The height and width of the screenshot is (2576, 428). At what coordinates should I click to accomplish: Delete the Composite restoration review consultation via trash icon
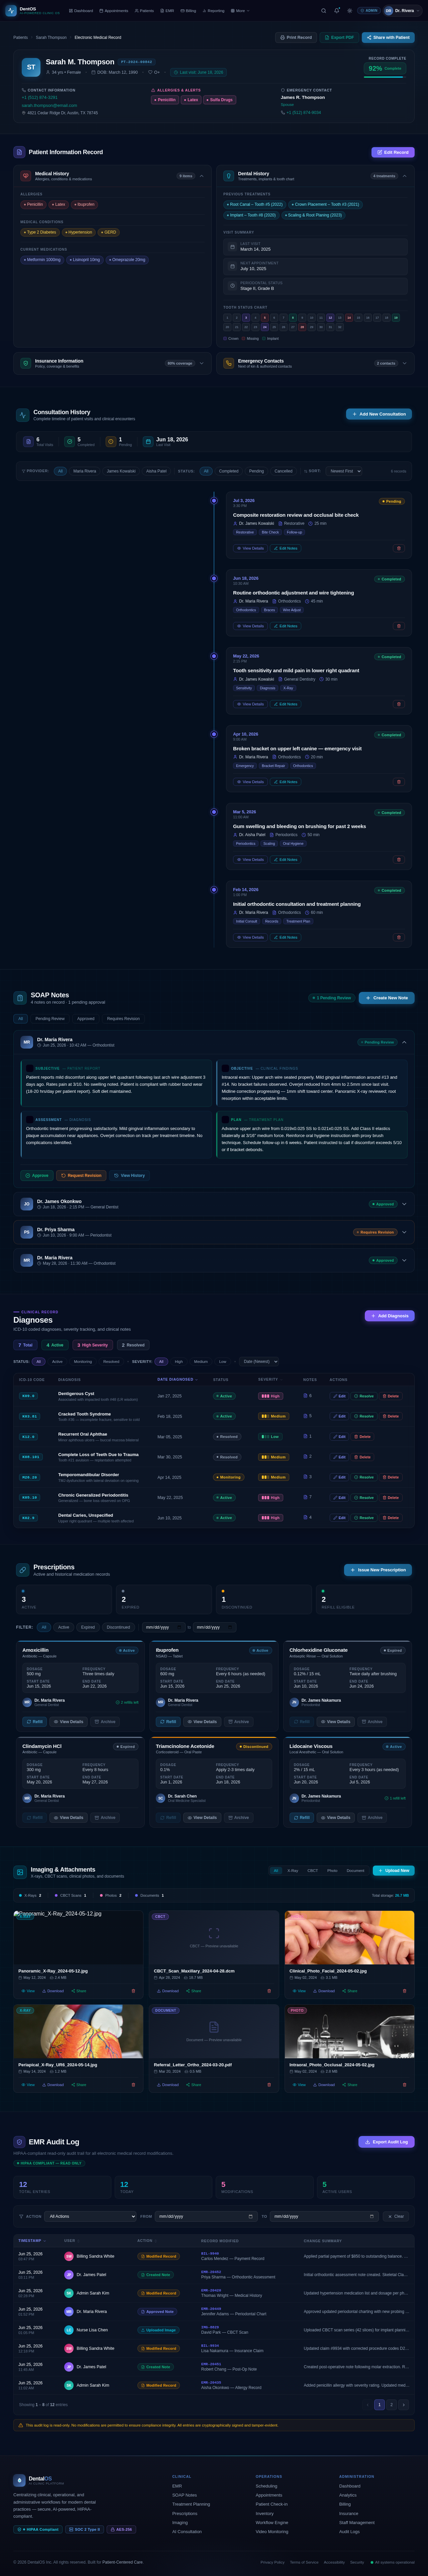pos(399,548)
